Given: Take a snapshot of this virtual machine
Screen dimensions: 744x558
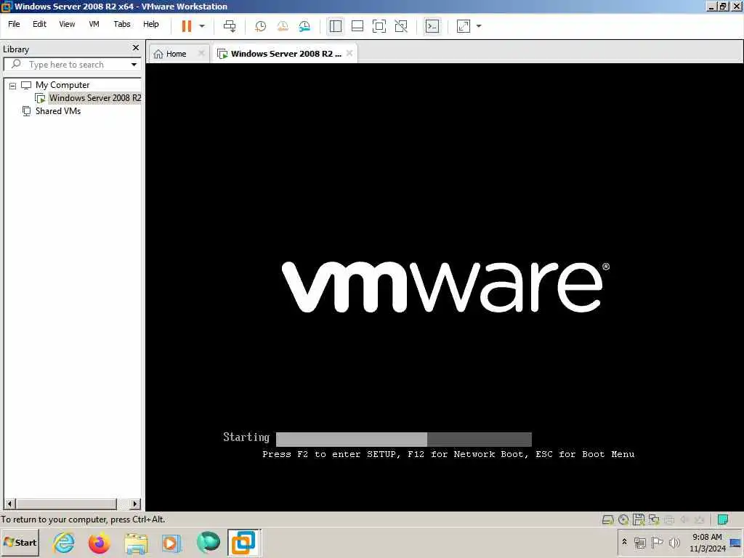Looking at the screenshot, I should click(261, 26).
